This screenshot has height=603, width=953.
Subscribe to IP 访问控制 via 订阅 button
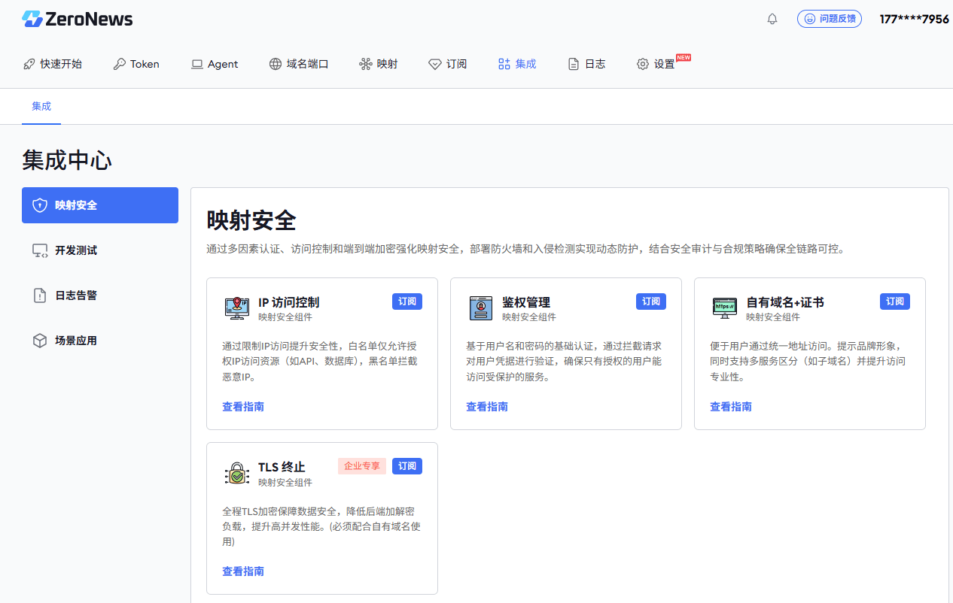point(407,301)
